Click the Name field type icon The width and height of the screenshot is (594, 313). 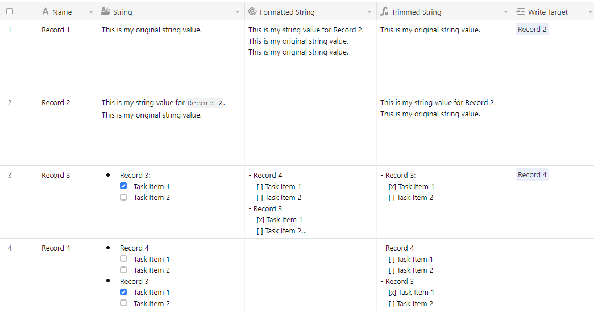click(x=45, y=12)
